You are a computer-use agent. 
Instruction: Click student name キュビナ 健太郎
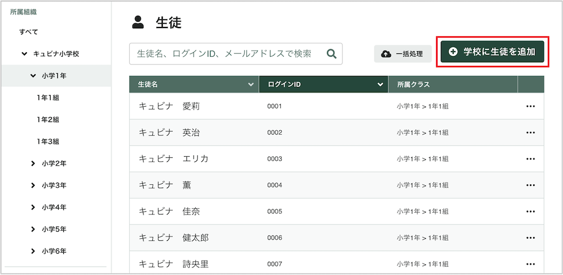173,238
